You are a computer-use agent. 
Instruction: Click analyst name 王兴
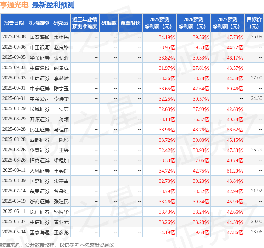click(64, 150)
